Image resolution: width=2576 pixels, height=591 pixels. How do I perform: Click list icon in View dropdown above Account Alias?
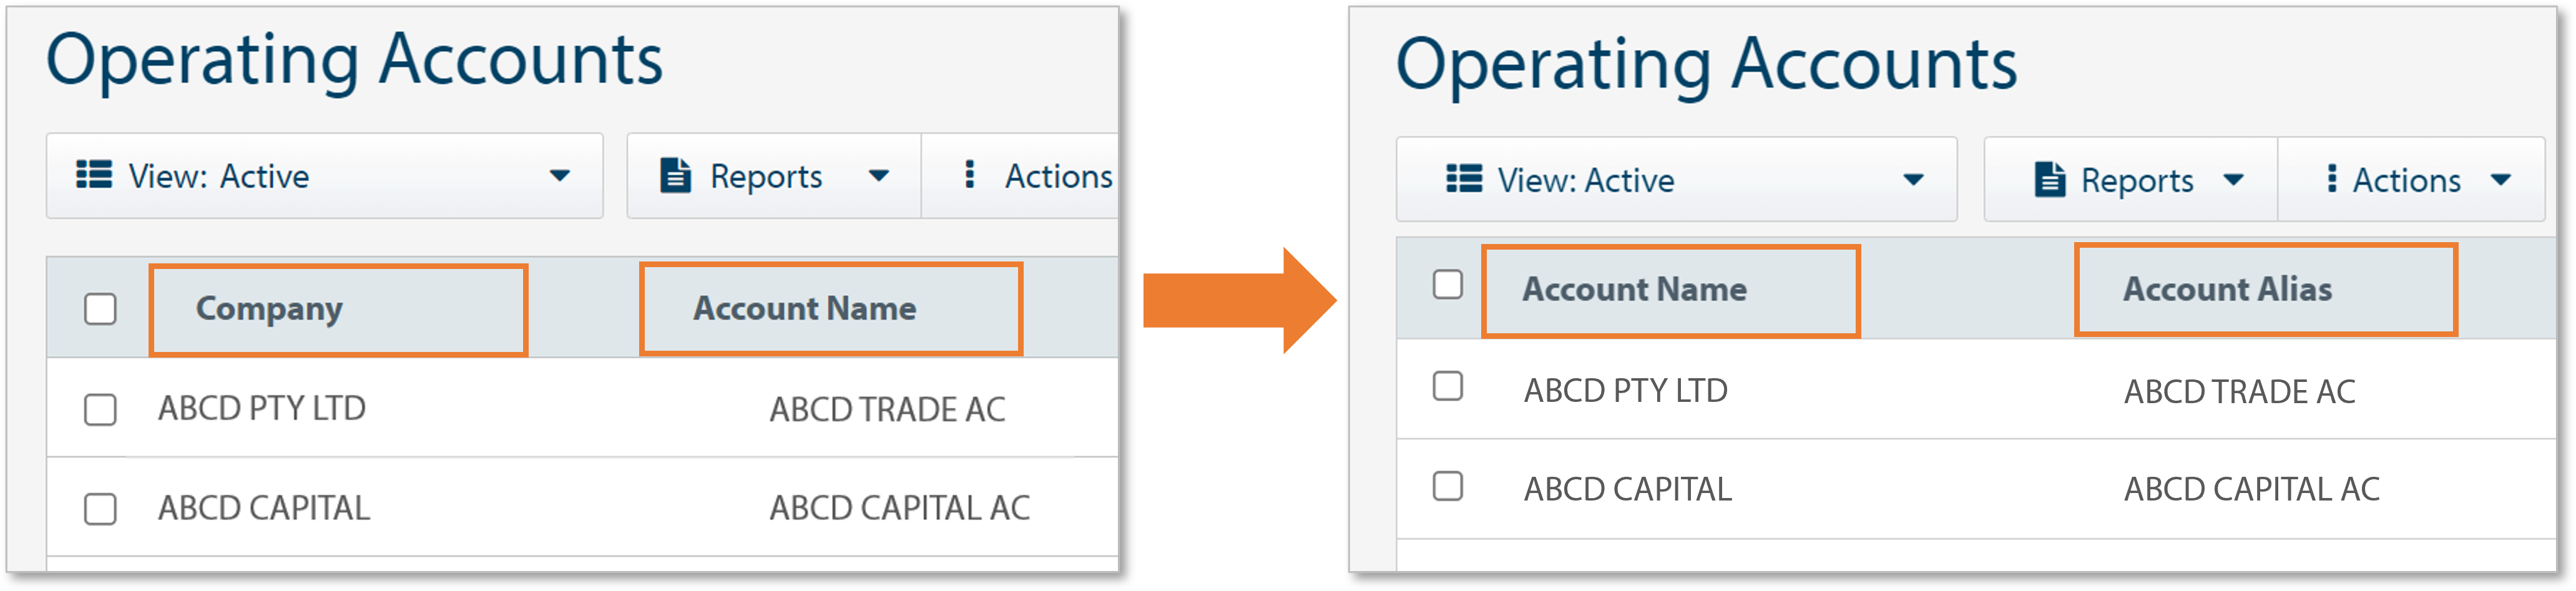[x=1464, y=179]
